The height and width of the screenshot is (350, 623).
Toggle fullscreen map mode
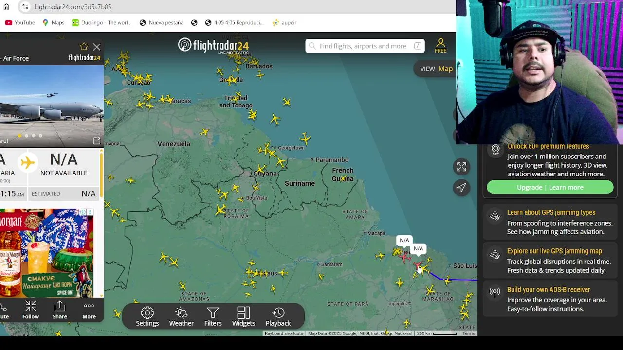pyautogui.click(x=461, y=167)
